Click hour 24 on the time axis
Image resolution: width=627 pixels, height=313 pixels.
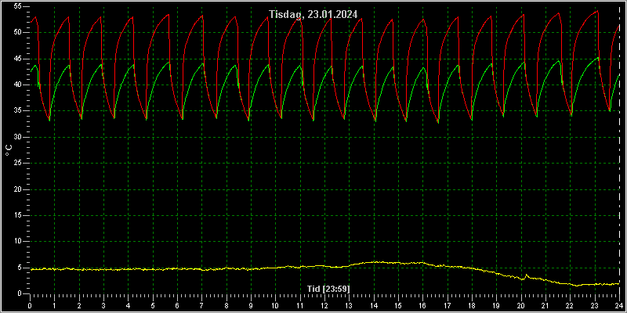619,305
